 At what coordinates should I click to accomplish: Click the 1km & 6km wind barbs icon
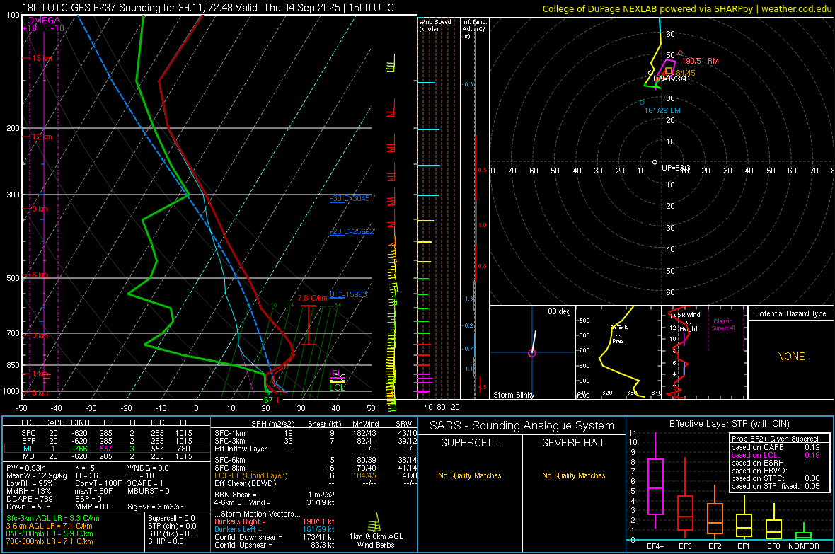[376, 522]
